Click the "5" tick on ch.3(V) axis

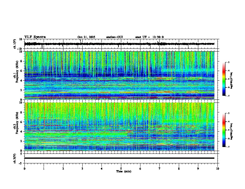pos(21,154)
